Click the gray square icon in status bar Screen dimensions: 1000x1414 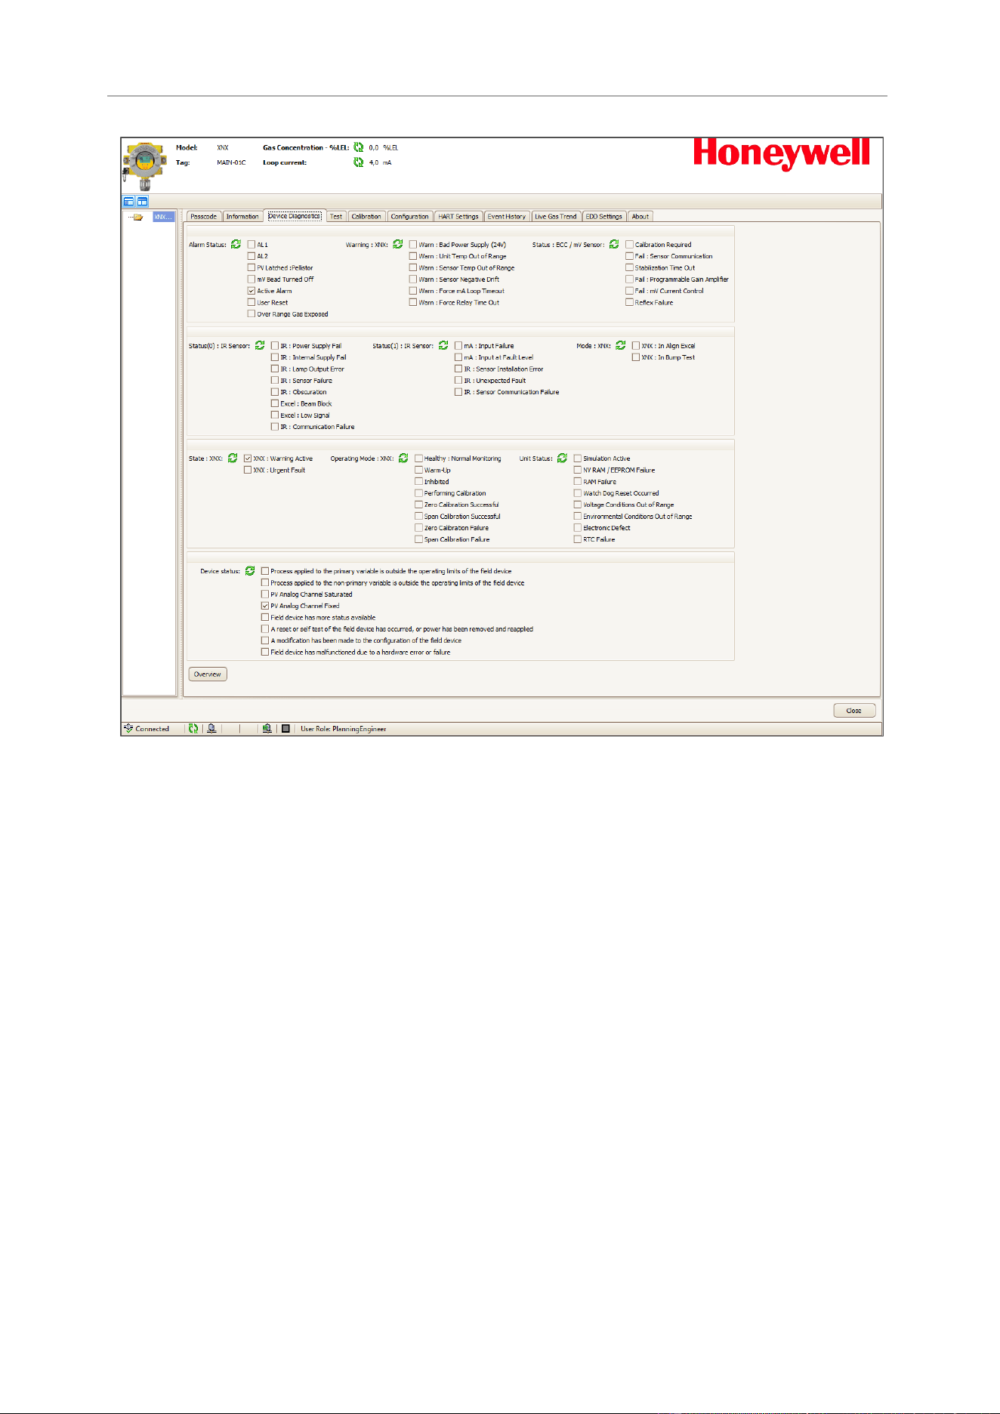click(285, 729)
